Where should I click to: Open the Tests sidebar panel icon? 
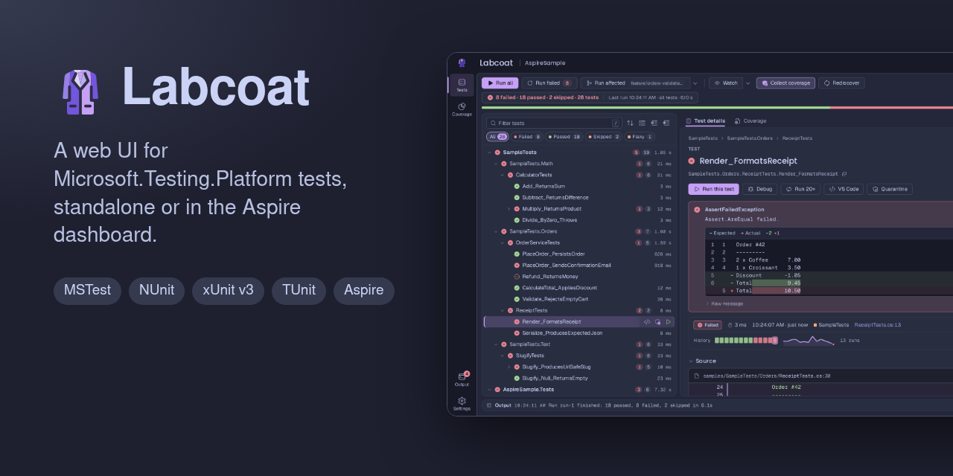462,85
